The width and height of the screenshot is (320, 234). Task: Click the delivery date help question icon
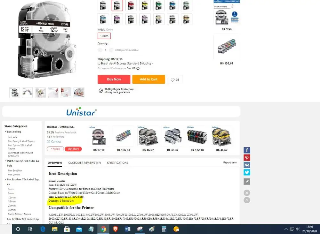click(138, 68)
